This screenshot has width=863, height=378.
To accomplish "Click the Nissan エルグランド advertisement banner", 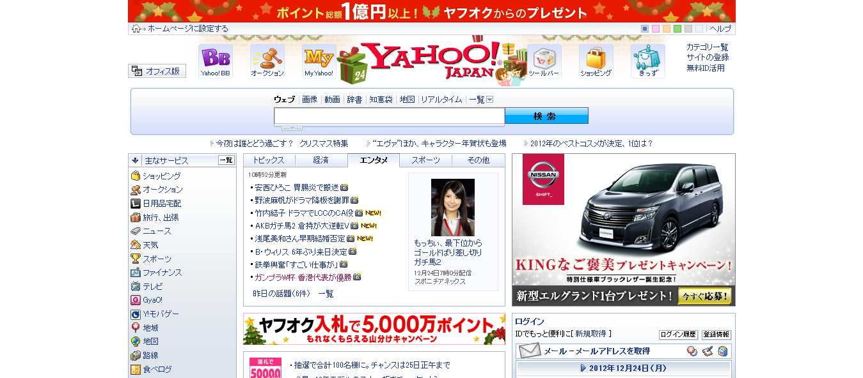I will (x=624, y=230).
